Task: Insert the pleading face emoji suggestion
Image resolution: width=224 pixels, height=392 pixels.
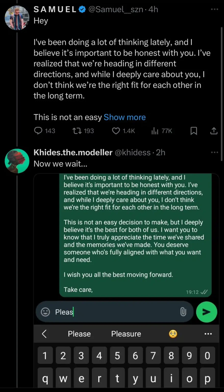Action: 173,334
